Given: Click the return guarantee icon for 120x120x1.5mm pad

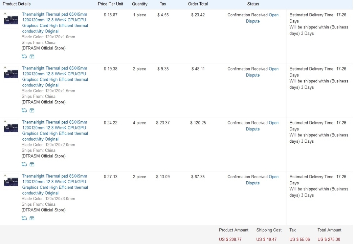Looking at the screenshot, I should [x=32, y=110].
